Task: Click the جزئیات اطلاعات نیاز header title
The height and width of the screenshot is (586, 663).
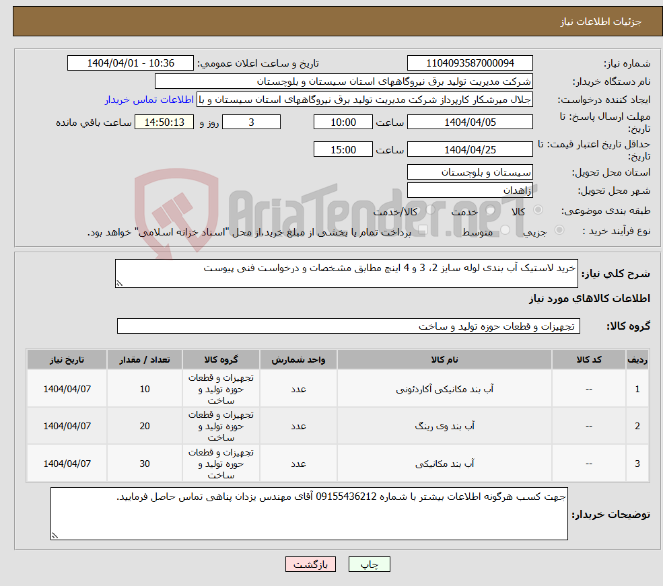Action: point(601,22)
